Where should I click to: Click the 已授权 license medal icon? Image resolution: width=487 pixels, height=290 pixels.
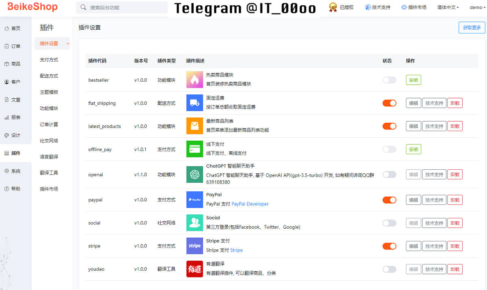click(x=333, y=7)
